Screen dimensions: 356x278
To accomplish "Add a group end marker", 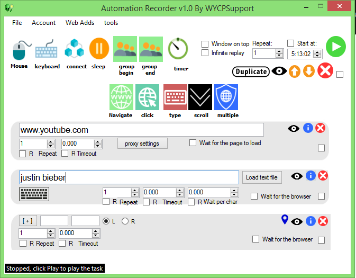I will click(151, 49).
